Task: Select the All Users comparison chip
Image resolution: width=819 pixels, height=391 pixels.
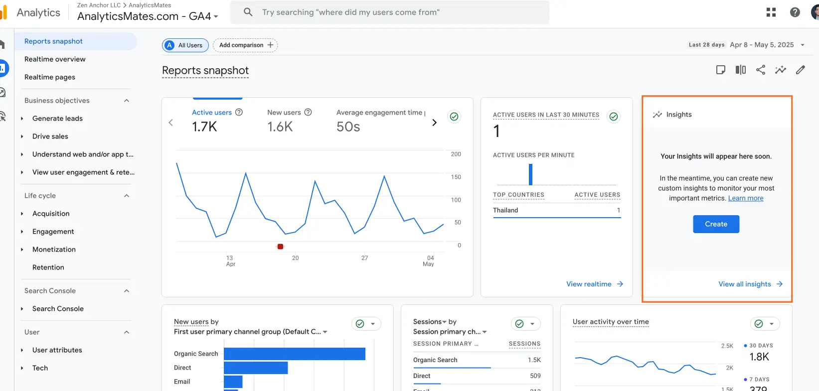Action: coord(185,45)
